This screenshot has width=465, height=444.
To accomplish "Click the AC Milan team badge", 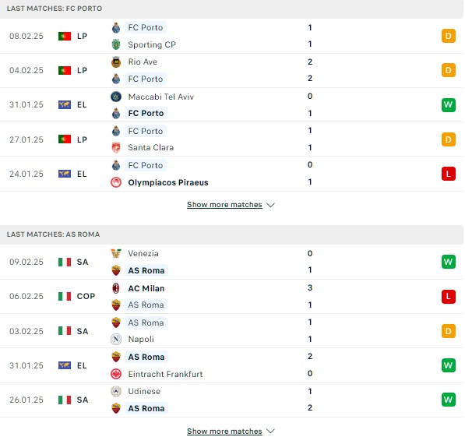I will coord(116,288).
